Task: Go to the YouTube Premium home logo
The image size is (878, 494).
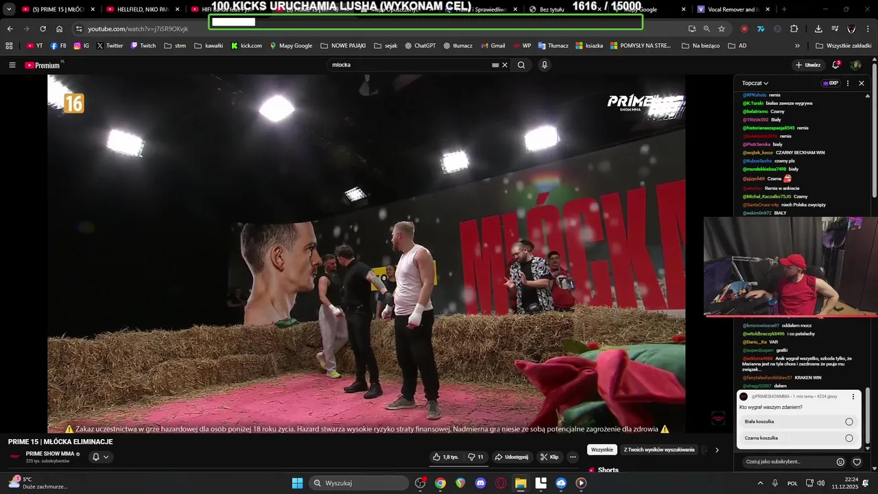Action: coord(43,65)
